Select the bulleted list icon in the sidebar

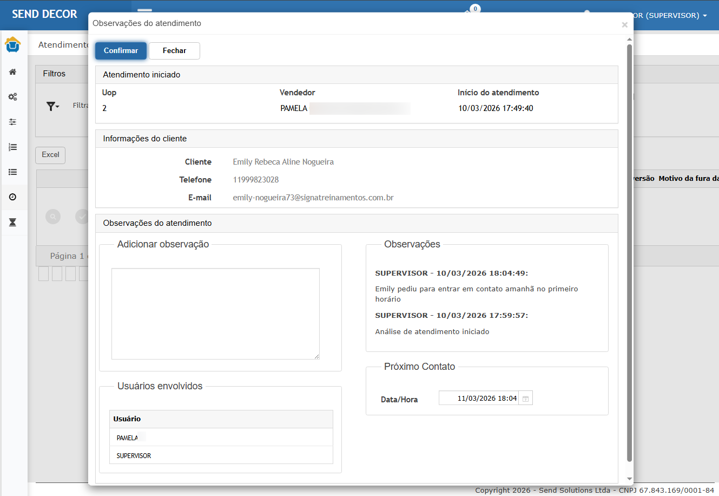tap(13, 172)
